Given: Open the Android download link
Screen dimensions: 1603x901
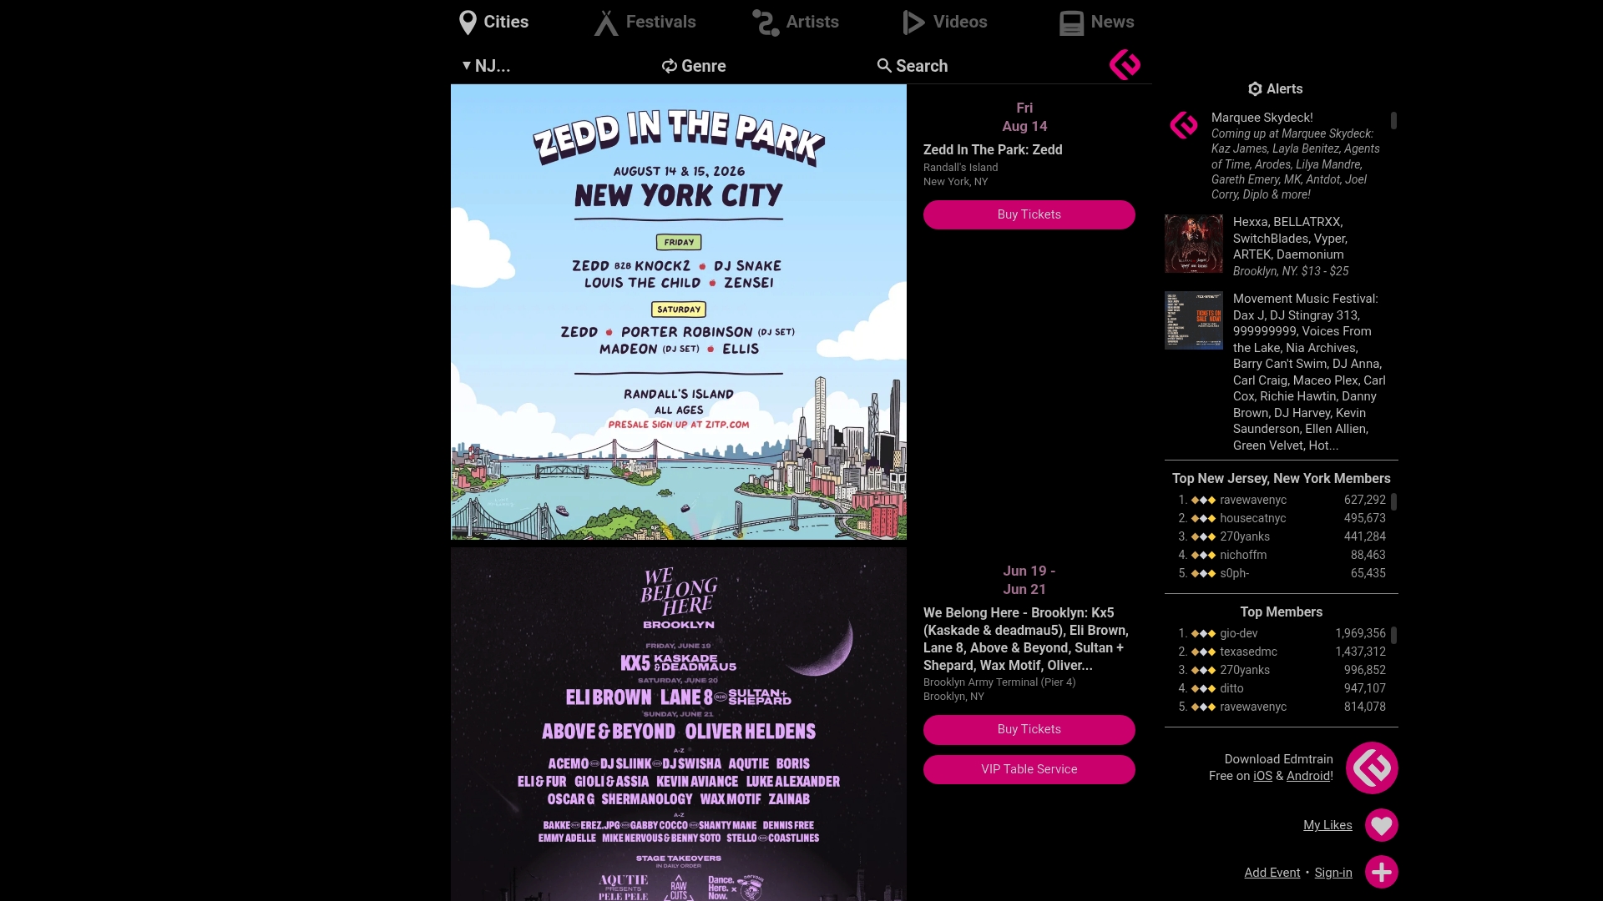Looking at the screenshot, I should point(1308,776).
